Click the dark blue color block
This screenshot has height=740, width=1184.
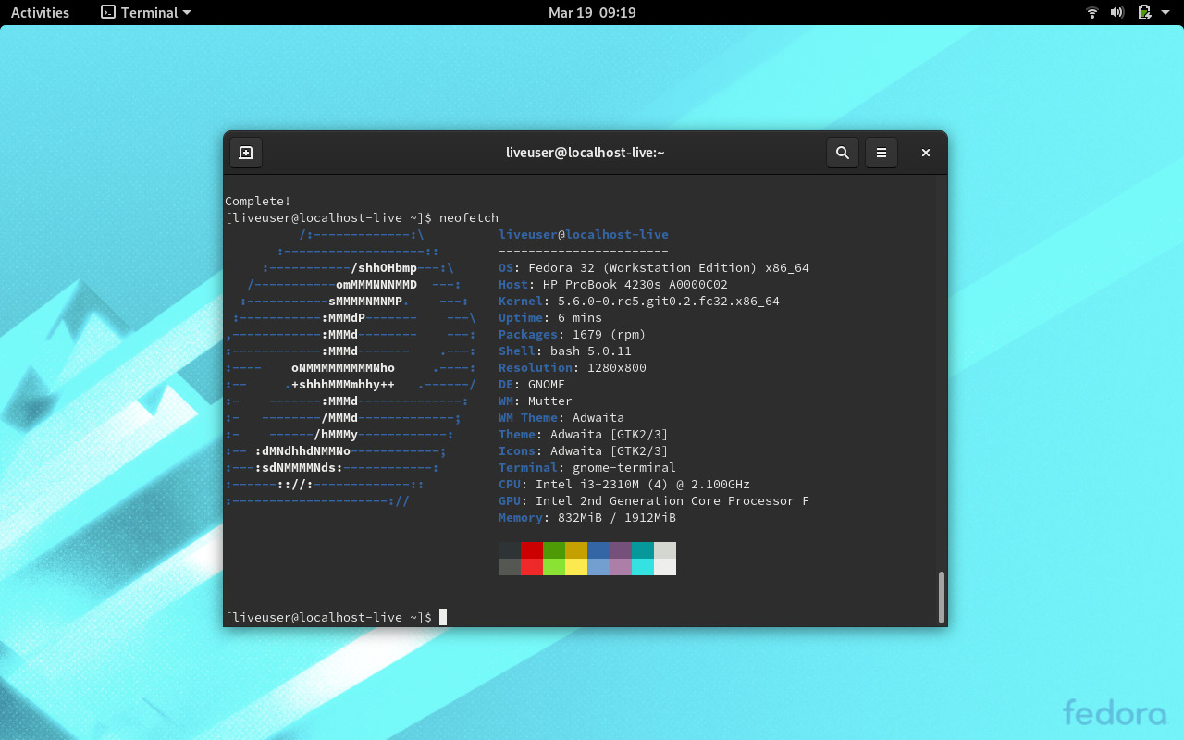point(598,550)
